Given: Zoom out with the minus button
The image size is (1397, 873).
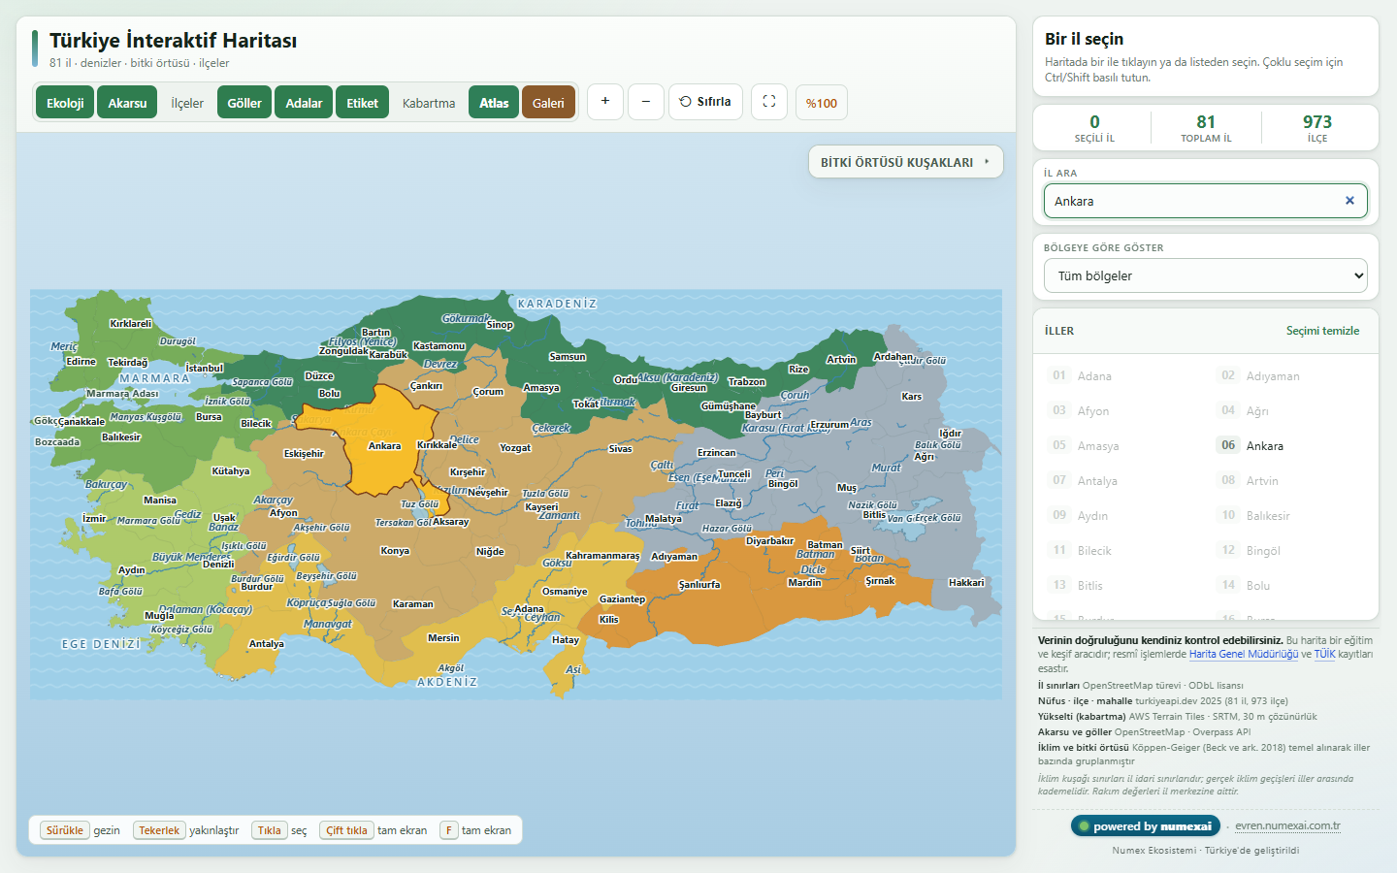Looking at the screenshot, I should [x=646, y=102].
